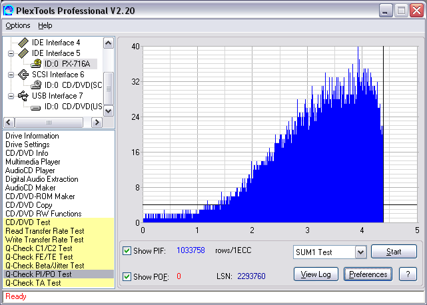Select Write Transfer Rate Test
427x305 pixels.
tap(59, 240)
